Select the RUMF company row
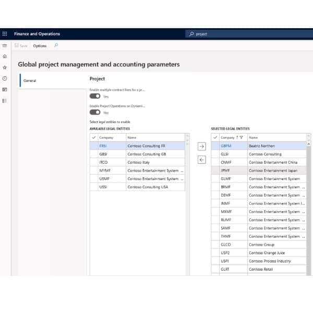Image resolution: width=313 pixels, height=313 pixels. (259, 220)
